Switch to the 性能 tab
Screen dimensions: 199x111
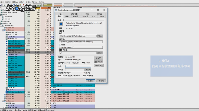[67, 17]
